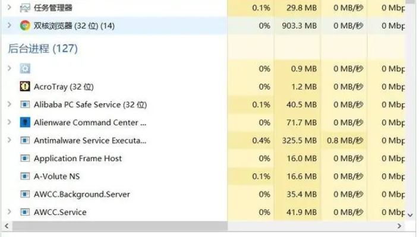
Task: Expand the 双核浏览器 (32 位) process group
Action: [x=10, y=26]
